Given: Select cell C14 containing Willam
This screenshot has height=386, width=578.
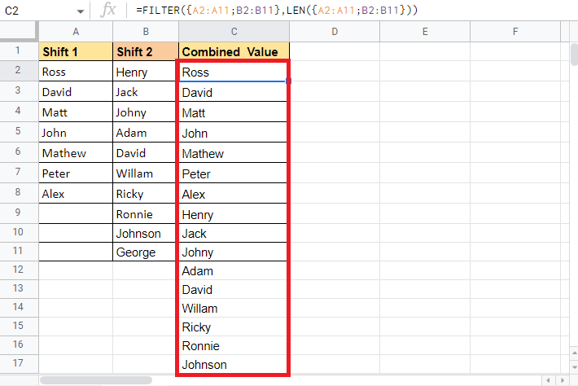Looking at the screenshot, I should [233, 308].
